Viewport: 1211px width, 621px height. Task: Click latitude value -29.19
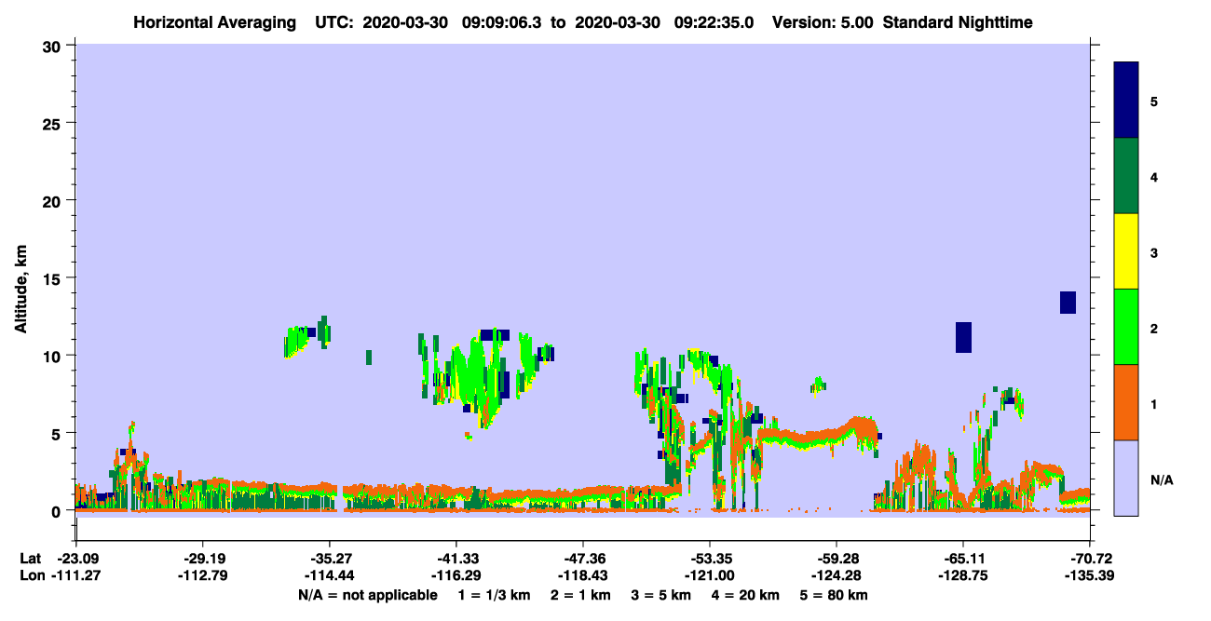tap(202, 559)
